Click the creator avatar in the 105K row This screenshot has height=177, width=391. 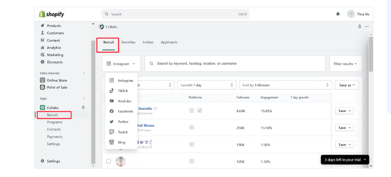point(121,161)
